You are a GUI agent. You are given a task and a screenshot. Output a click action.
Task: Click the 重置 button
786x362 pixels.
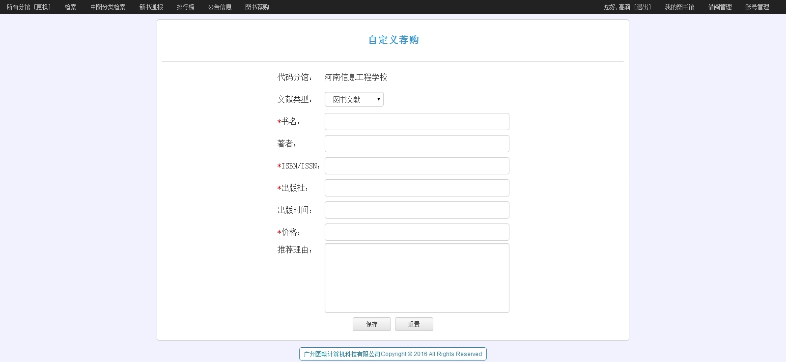pyautogui.click(x=414, y=324)
